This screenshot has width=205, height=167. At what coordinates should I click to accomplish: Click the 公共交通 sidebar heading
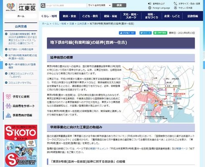(x=21, y=26)
